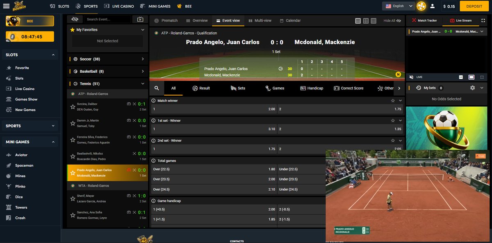Open the English language dropdown
492x243 pixels.
[399, 6]
